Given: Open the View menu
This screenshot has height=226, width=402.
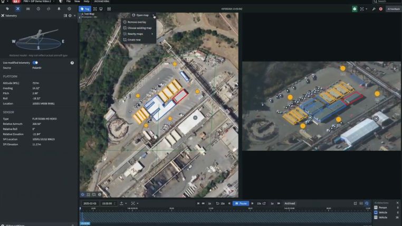Looking at the screenshot, I should [77, 2].
